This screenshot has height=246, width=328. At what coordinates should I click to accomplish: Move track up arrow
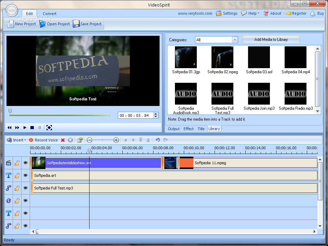(125, 140)
